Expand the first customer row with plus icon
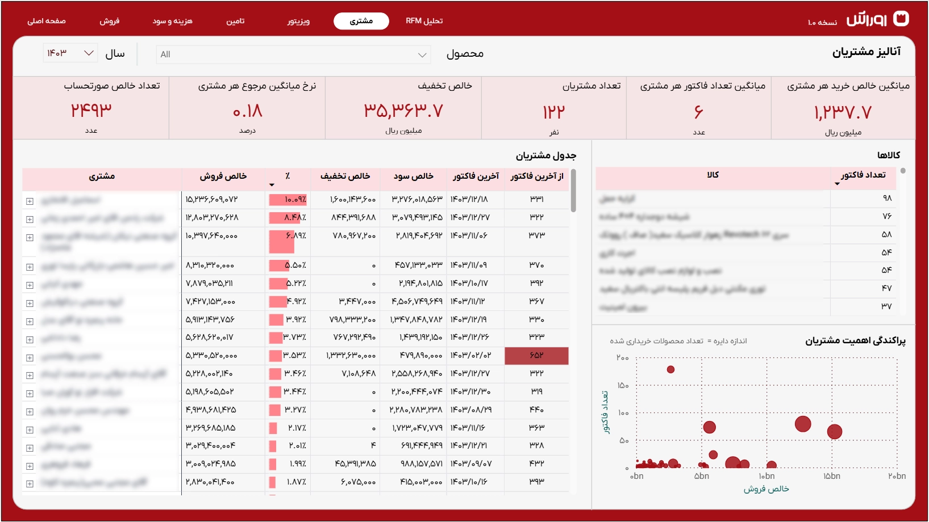 (x=30, y=201)
